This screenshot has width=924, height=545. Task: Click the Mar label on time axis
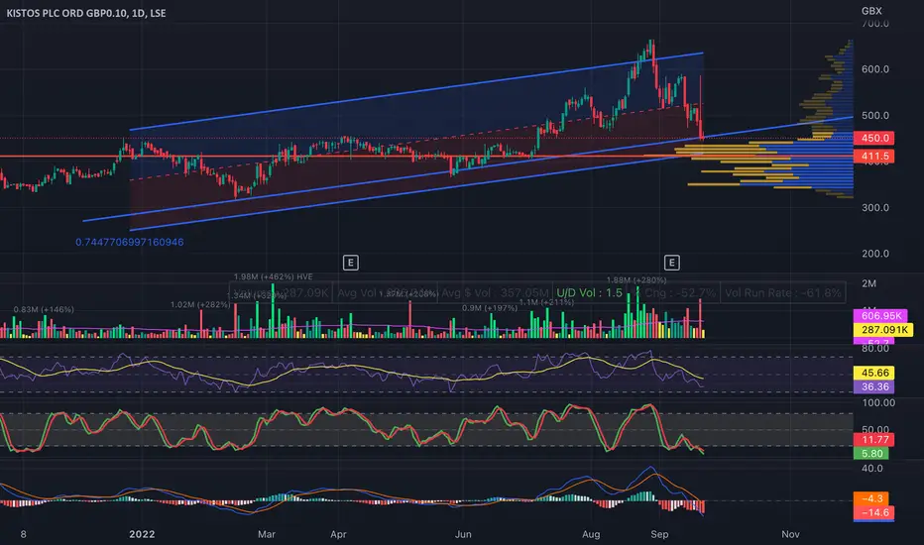click(267, 534)
